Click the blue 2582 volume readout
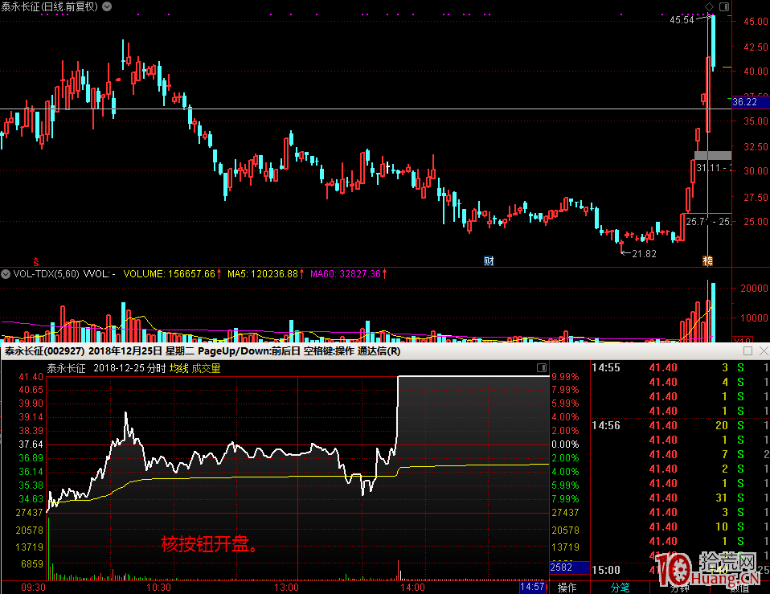Screen dimensions: 770x594 (570, 567)
